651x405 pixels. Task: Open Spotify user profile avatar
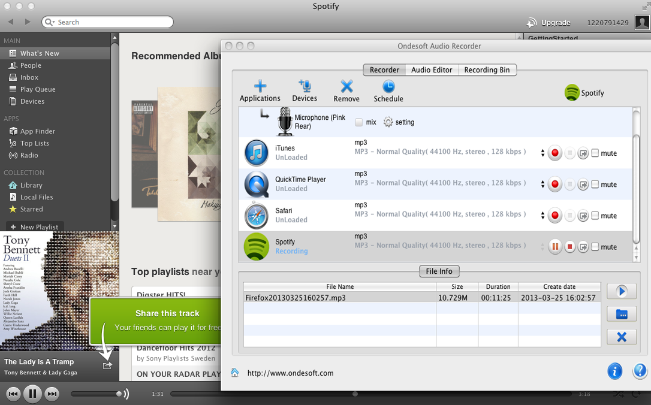point(642,22)
